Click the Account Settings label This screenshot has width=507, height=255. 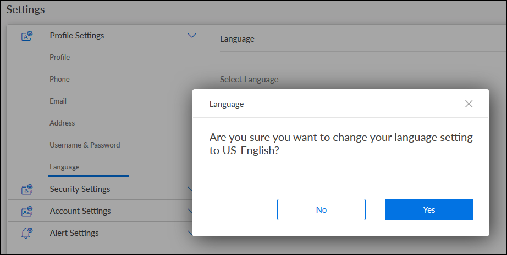click(80, 211)
